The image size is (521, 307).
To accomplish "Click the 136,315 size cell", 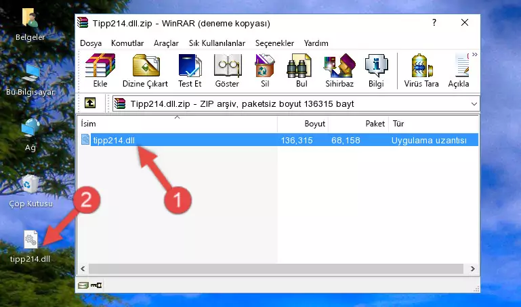I will pyautogui.click(x=297, y=141).
